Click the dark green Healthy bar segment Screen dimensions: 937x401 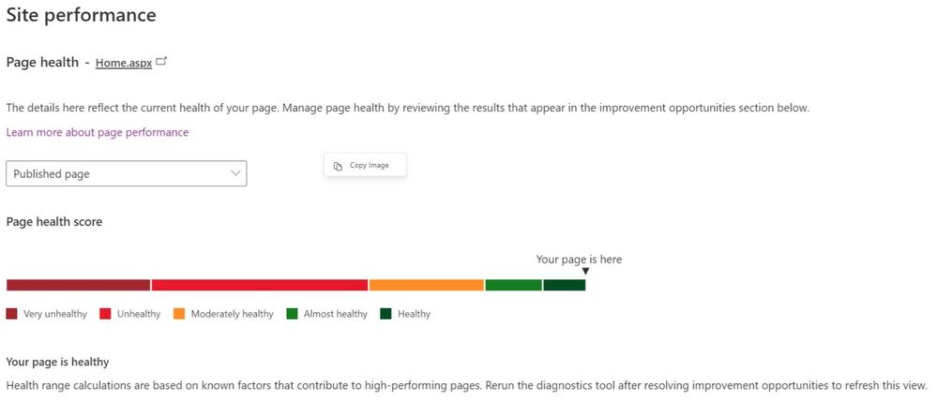pyautogui.click(x=564, y=285)
